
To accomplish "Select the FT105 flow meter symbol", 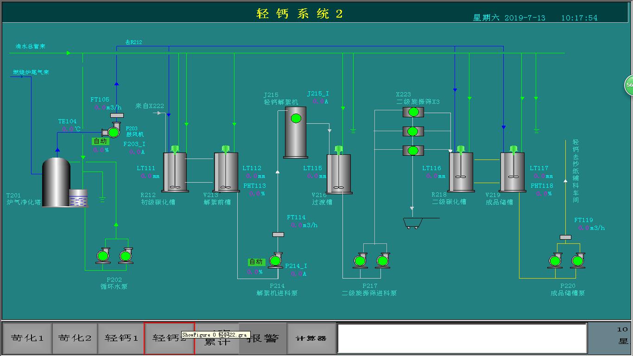I will [x=117, y=115].
